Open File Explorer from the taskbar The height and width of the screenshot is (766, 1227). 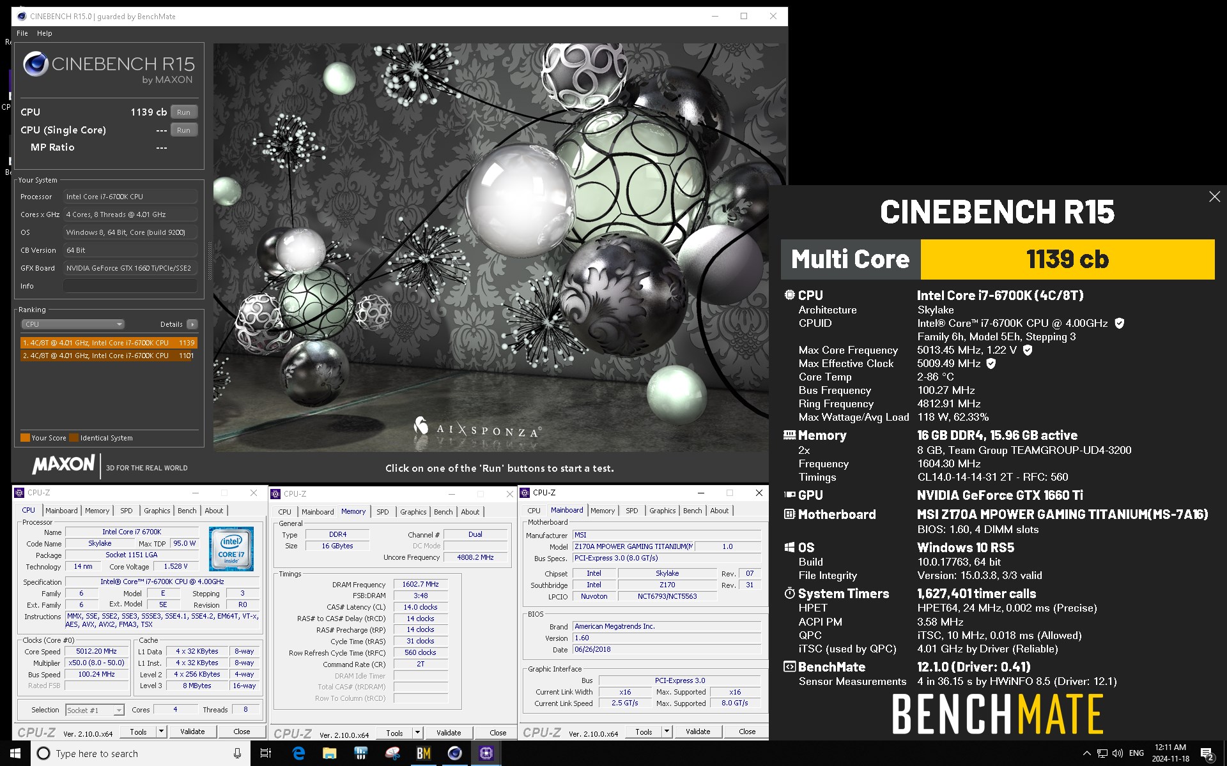[x=330, y=753]
